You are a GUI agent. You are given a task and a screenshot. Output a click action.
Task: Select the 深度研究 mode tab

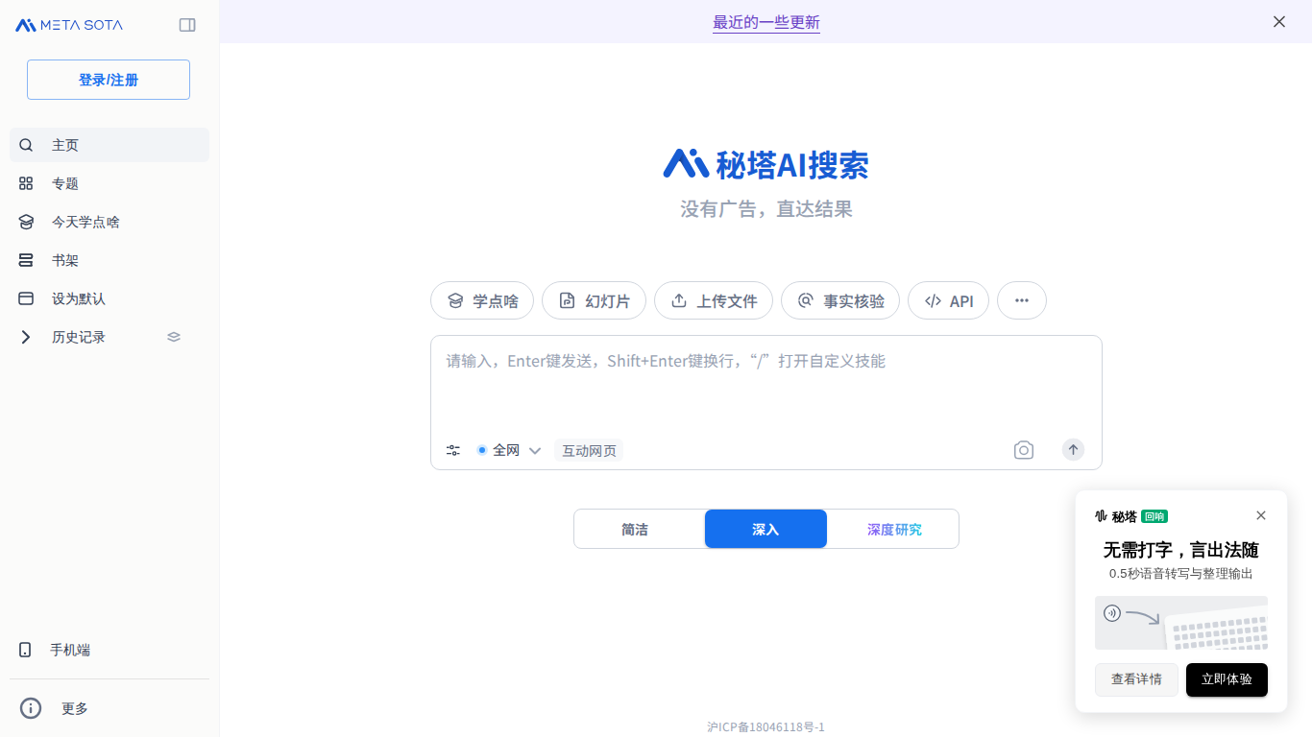point(893,529)
